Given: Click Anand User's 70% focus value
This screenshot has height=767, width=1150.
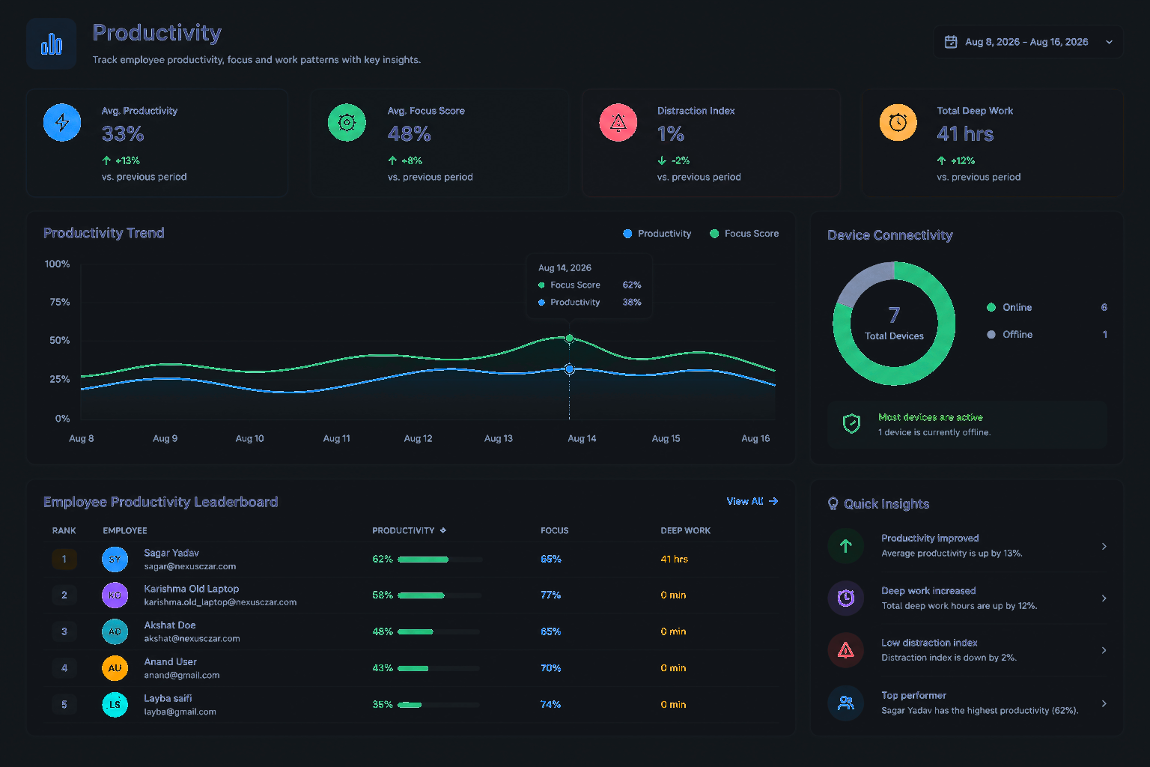Looking at the screenshot, I should pos(551,667).
